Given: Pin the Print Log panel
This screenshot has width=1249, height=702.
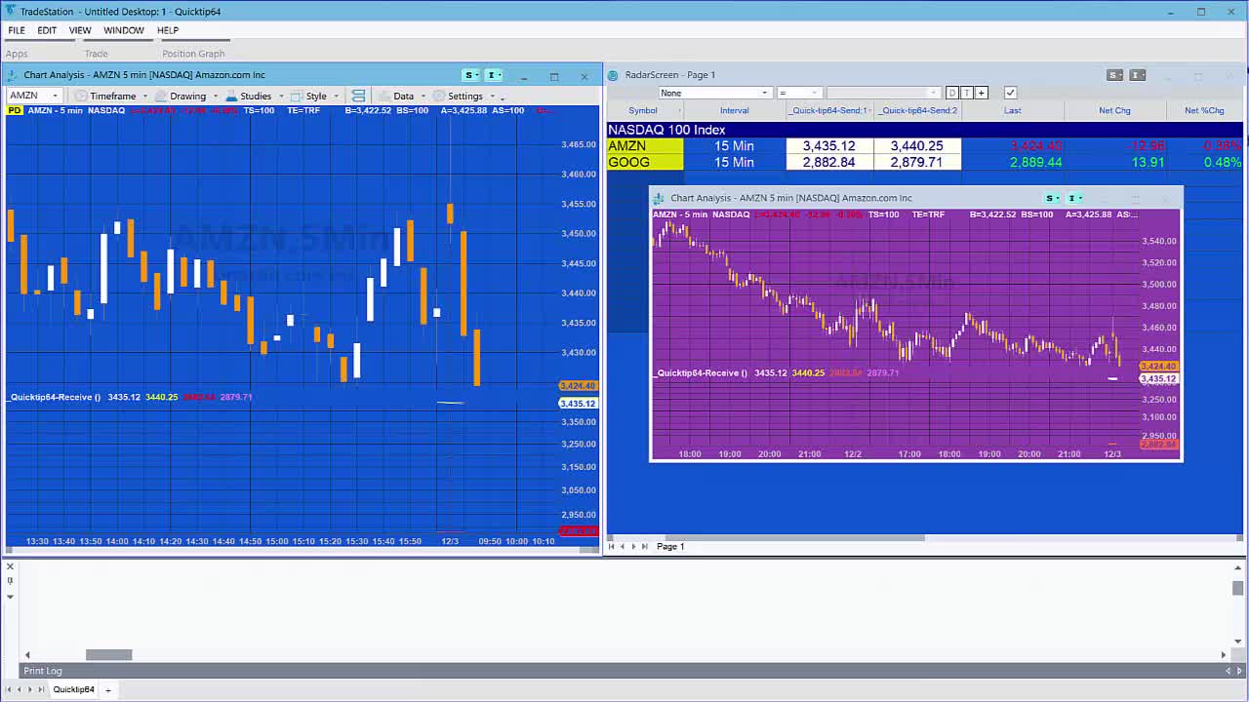Looking at the screenshot, I should tap(10, 581).
